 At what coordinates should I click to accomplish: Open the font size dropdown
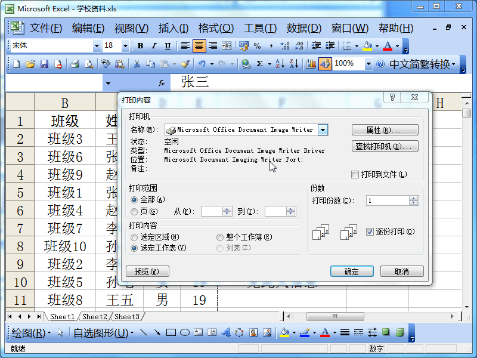[x=125, y=46]
